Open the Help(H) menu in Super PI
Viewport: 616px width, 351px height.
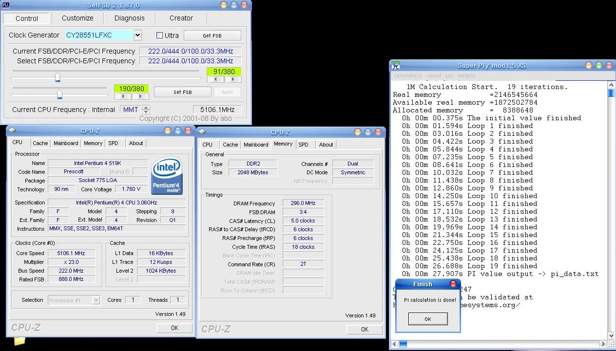[466, 75]
